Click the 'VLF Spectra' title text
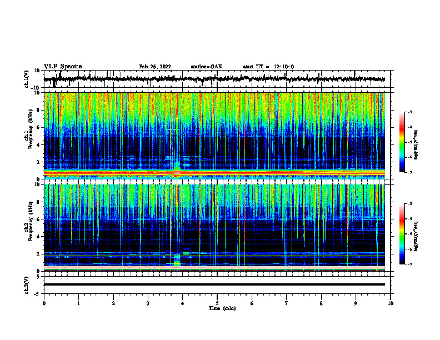The image size is (440, 340). pos(63,67)
